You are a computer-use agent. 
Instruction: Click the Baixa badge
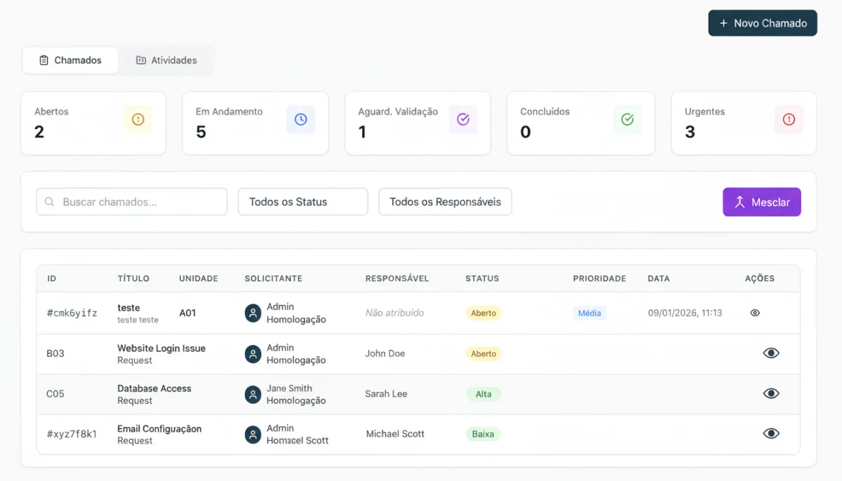point(483,434)
